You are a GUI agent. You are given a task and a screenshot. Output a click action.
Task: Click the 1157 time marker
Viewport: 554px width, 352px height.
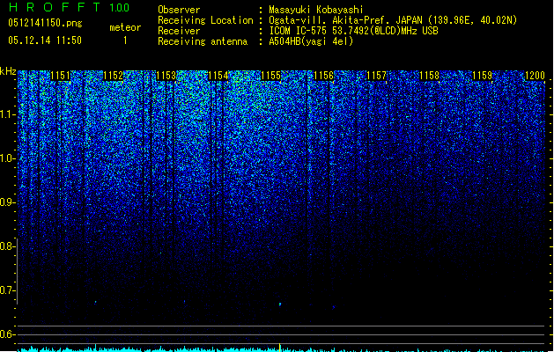coord(377,76)
